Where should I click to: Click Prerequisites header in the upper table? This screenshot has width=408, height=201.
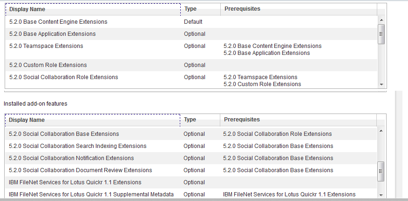pyautogui.click(x=298, y=9)
